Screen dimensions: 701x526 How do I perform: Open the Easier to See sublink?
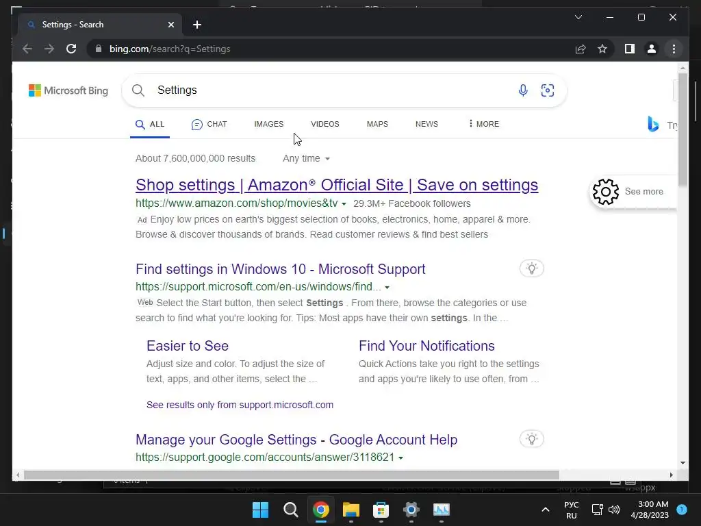click(x=188, y=346)
